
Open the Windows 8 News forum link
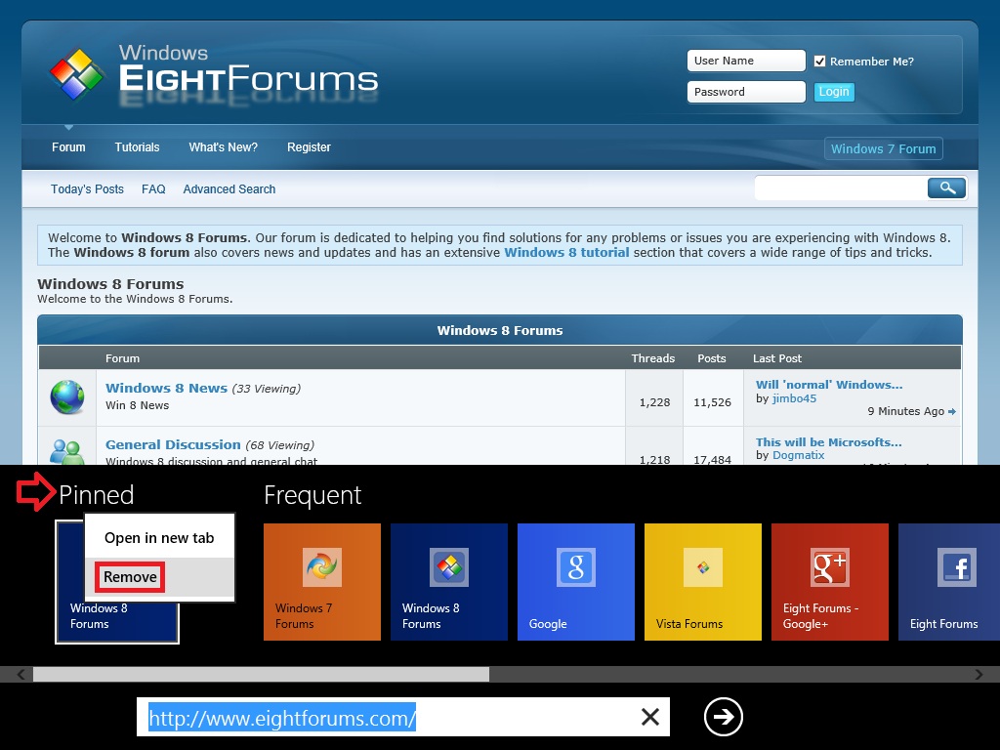[x=166, y=388]
